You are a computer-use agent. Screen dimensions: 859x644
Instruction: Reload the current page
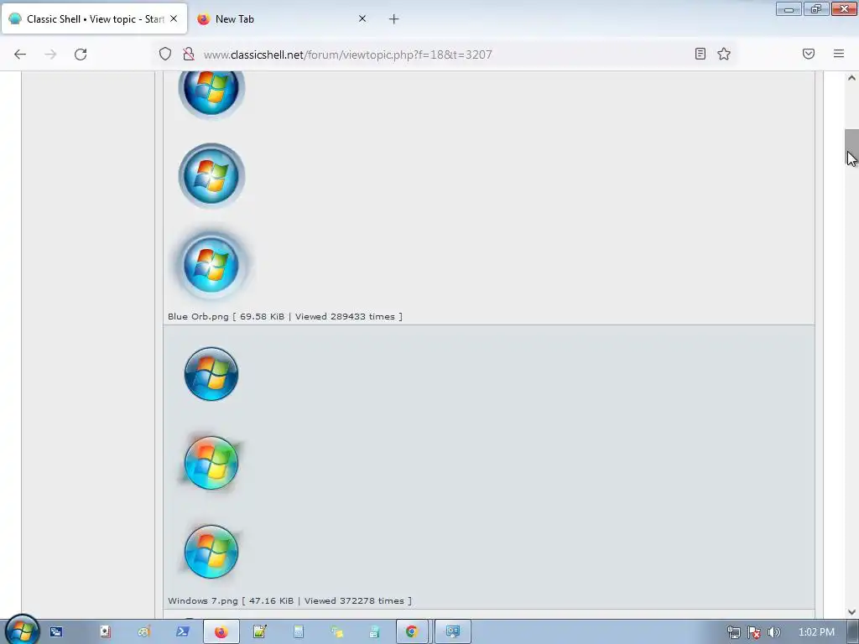point(81,55)
